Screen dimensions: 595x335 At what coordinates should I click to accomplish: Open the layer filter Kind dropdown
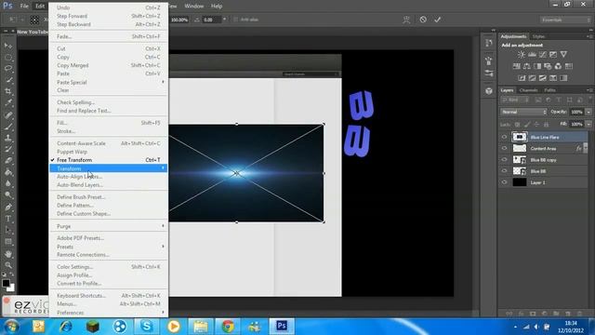click(515, 100)
